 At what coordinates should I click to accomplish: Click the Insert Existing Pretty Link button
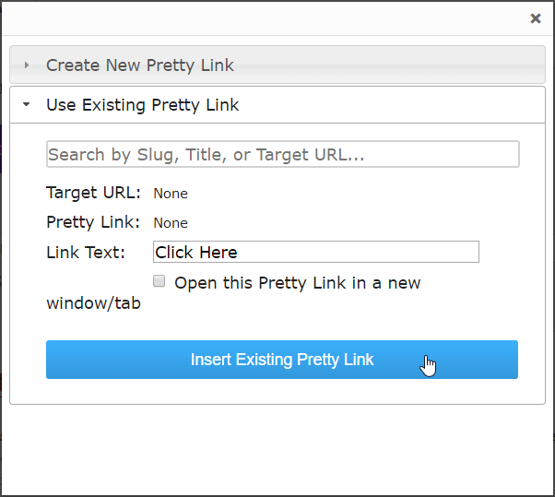(x=282, y=360)
